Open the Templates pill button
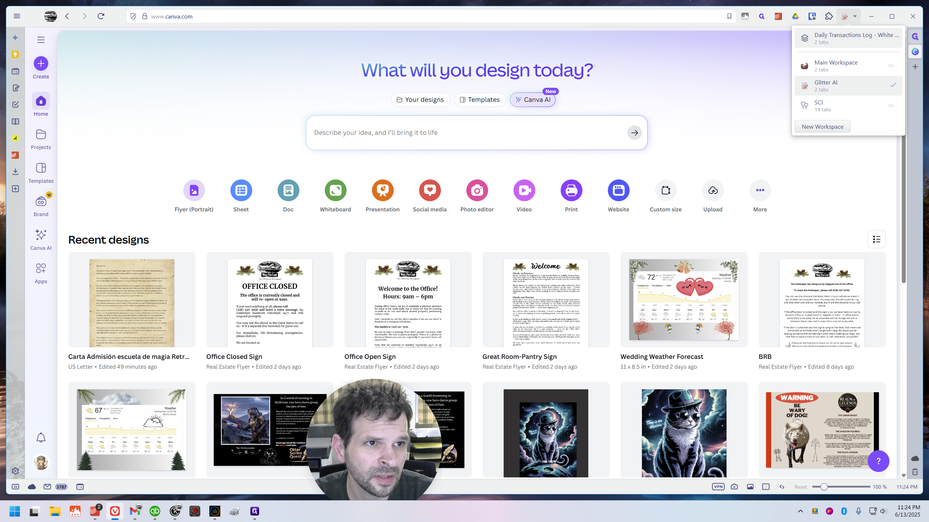929x522 pixels. 480,100
